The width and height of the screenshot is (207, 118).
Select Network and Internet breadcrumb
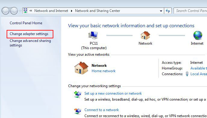pos(51,11)
